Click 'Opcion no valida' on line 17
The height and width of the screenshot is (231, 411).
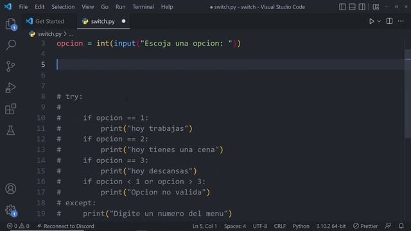coord(166,193)
